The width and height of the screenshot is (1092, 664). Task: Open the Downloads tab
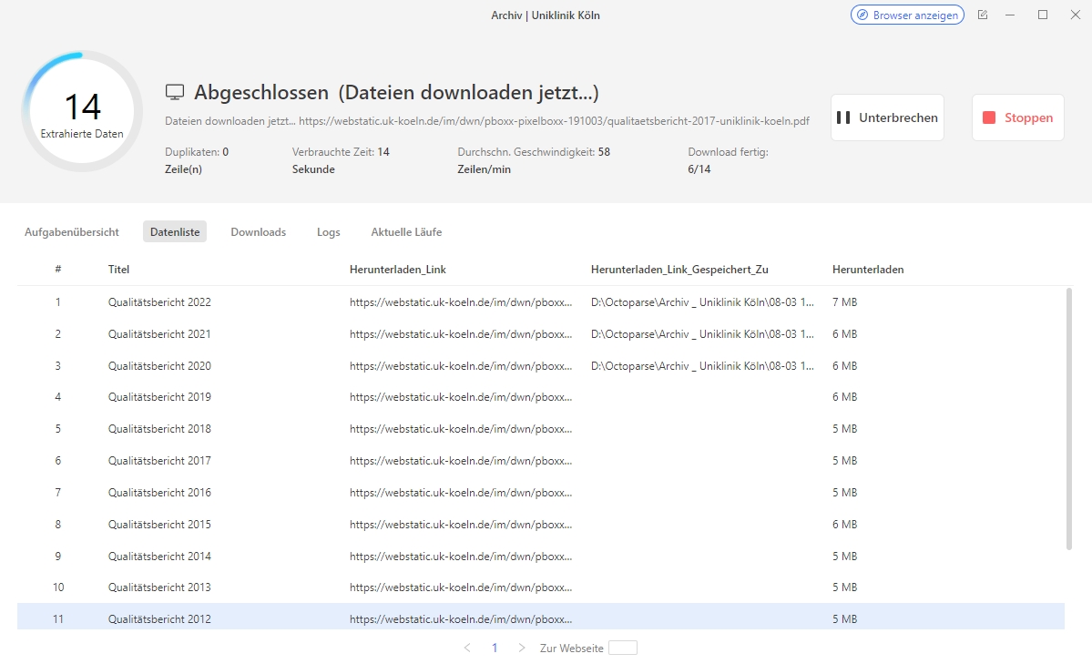click(x=259, y=232)
